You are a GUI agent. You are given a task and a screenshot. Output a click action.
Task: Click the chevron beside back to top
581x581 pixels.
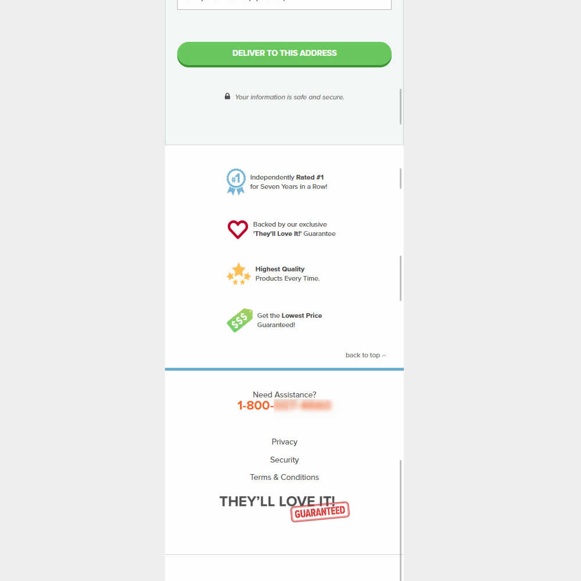click(384, 356)
